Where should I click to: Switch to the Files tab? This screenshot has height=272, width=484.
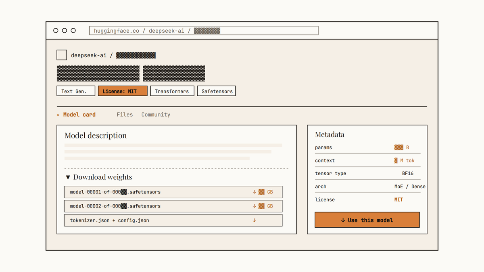[125, 115]
